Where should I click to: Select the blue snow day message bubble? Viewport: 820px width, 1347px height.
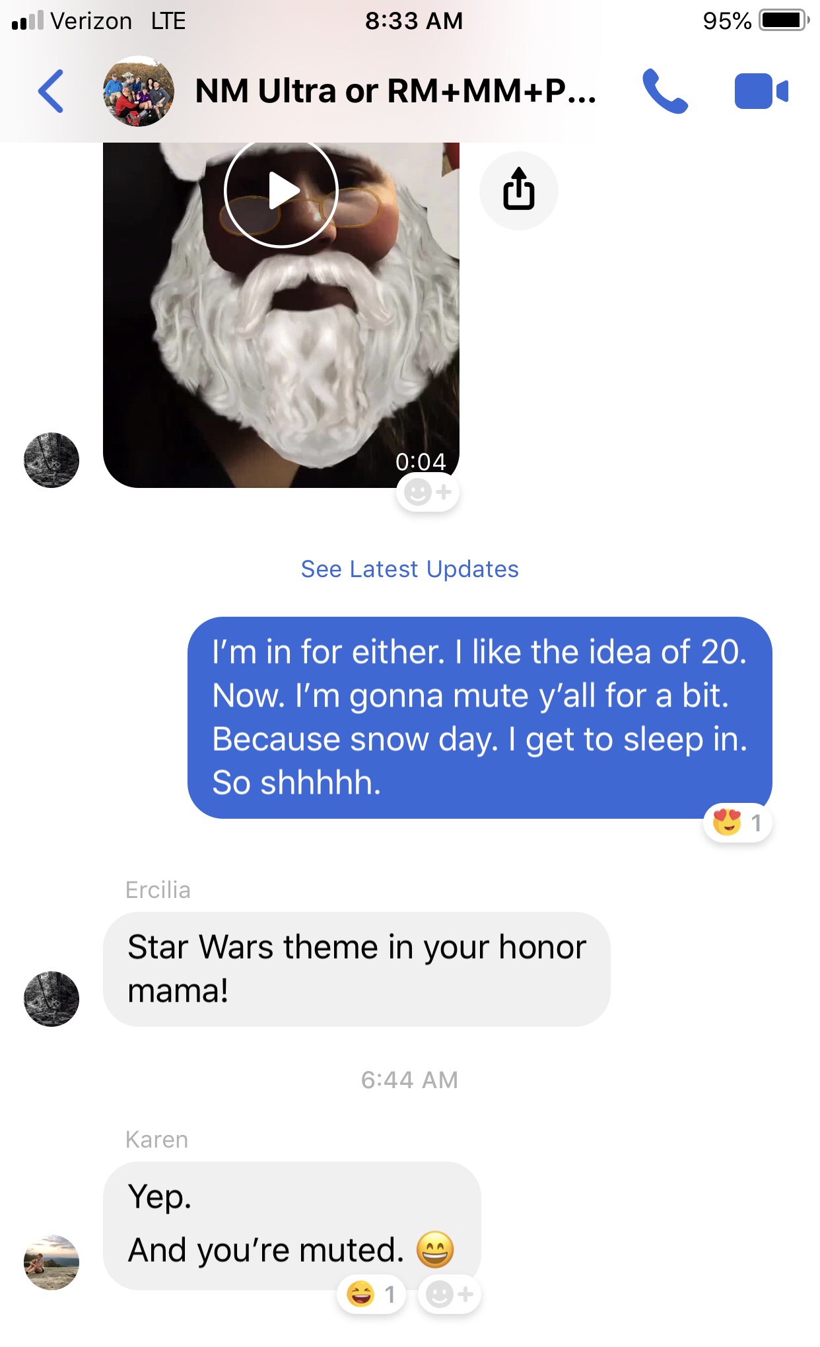479,717
